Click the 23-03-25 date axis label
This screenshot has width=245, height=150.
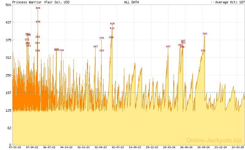coord(238,147)
